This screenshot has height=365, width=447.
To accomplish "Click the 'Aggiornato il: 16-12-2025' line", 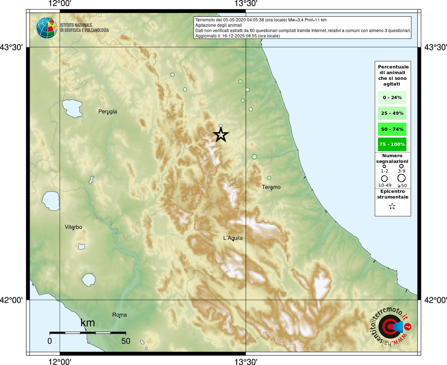I will tap(238, 36).
